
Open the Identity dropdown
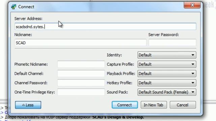pos(167,55)
